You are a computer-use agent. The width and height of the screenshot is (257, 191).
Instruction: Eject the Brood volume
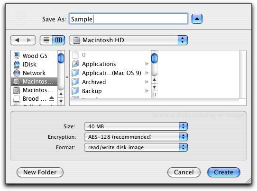tap(52, 98)
